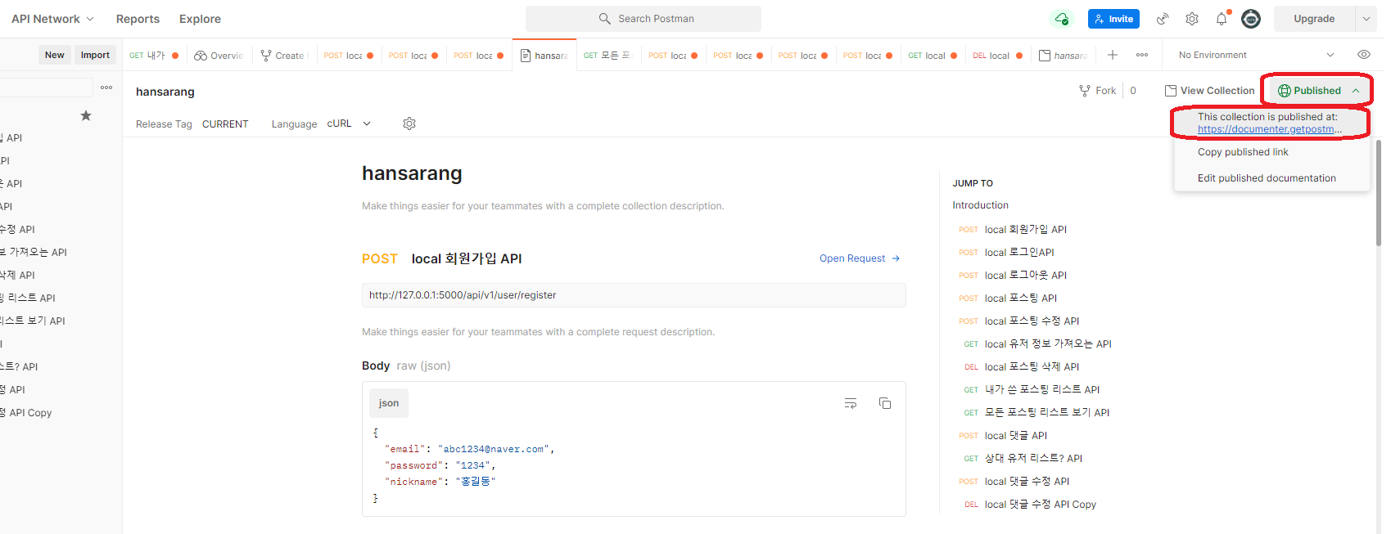Jump to local 유저 정보 가져오는 API
The width and height of the screenshot is (1391, 534).
(1048, 344)
